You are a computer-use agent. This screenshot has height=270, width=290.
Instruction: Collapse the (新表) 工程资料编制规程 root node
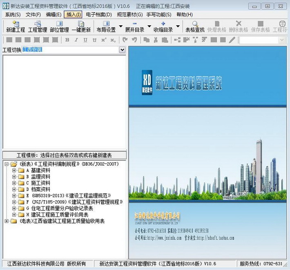7,164
